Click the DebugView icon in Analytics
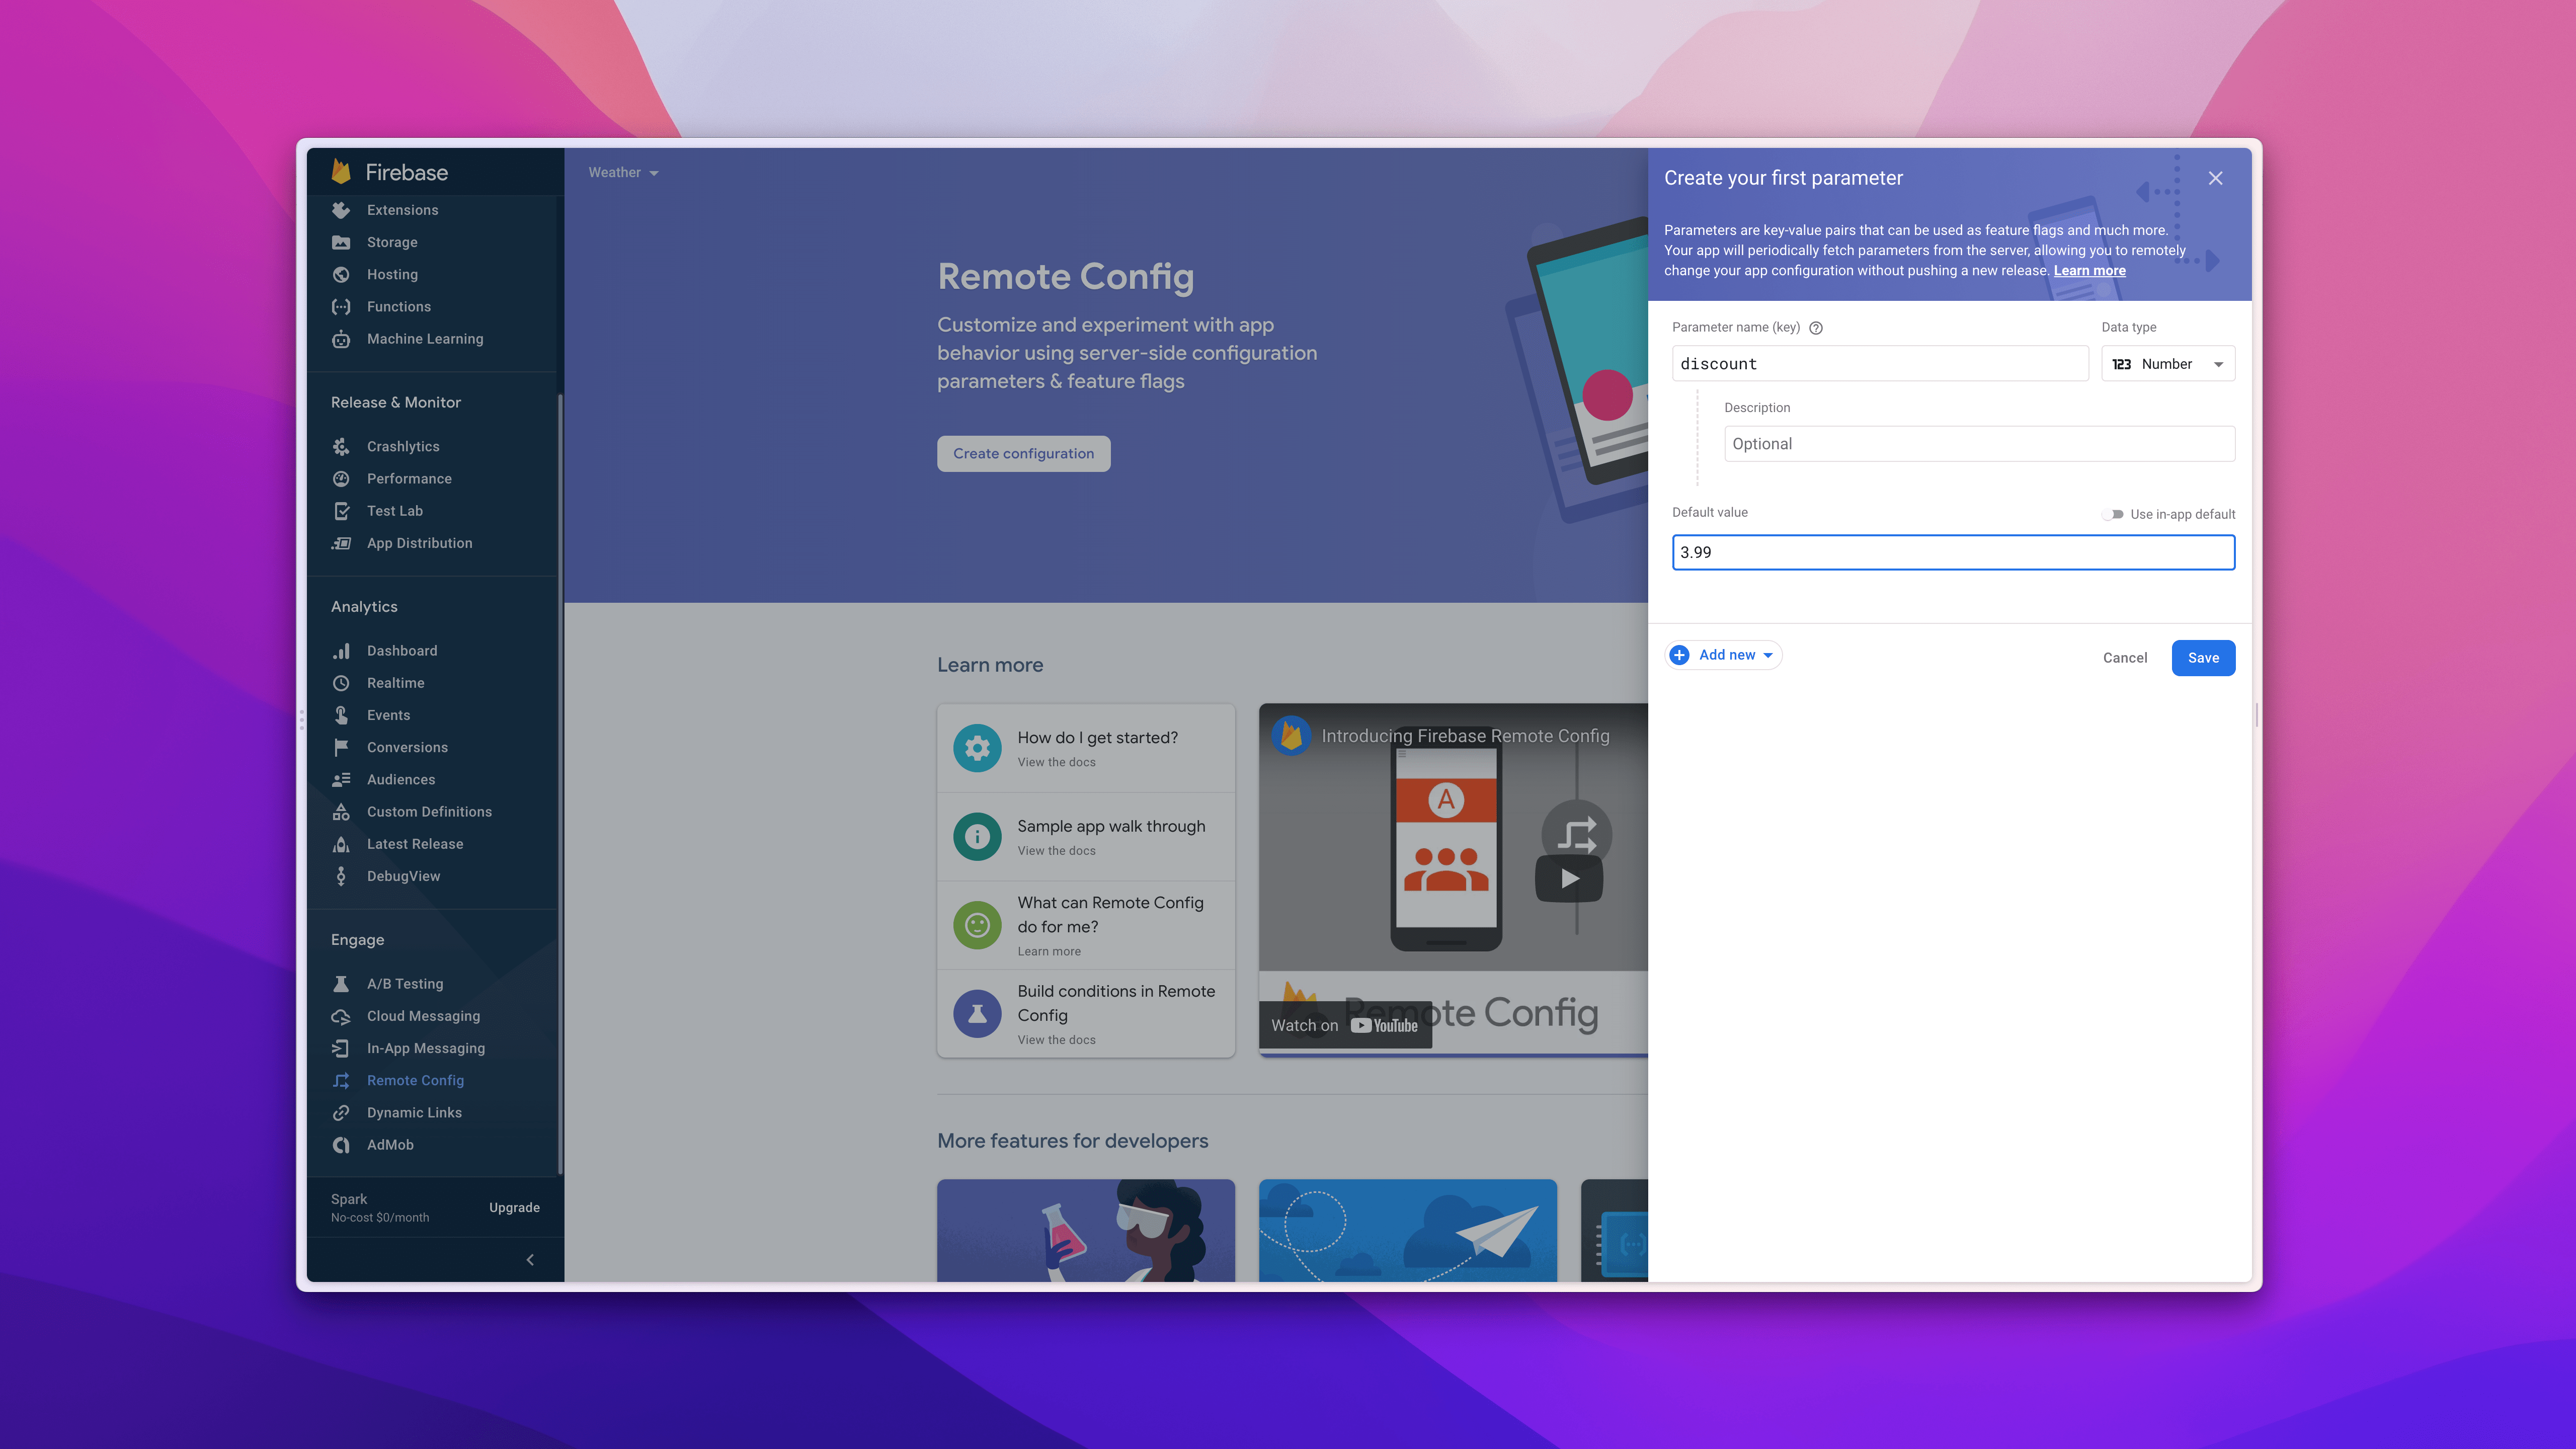The image size is (2576, 1449). pos(341,876)
